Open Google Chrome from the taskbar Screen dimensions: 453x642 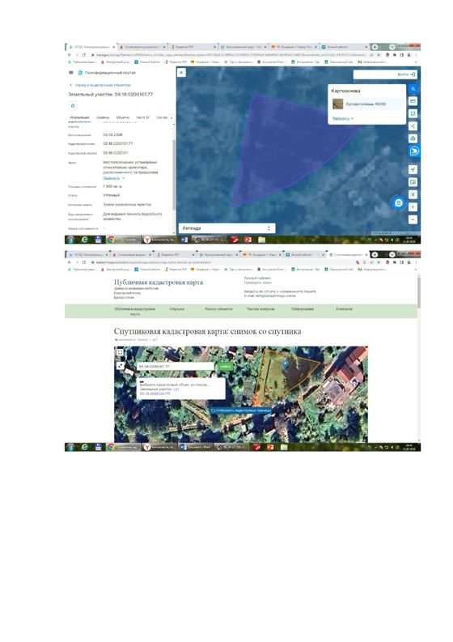pyautogui.click(x=111, y=240)
